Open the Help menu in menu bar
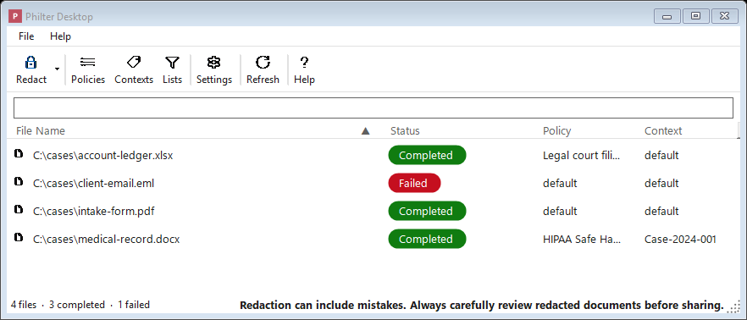747x320 pixels. click(60, 36)
